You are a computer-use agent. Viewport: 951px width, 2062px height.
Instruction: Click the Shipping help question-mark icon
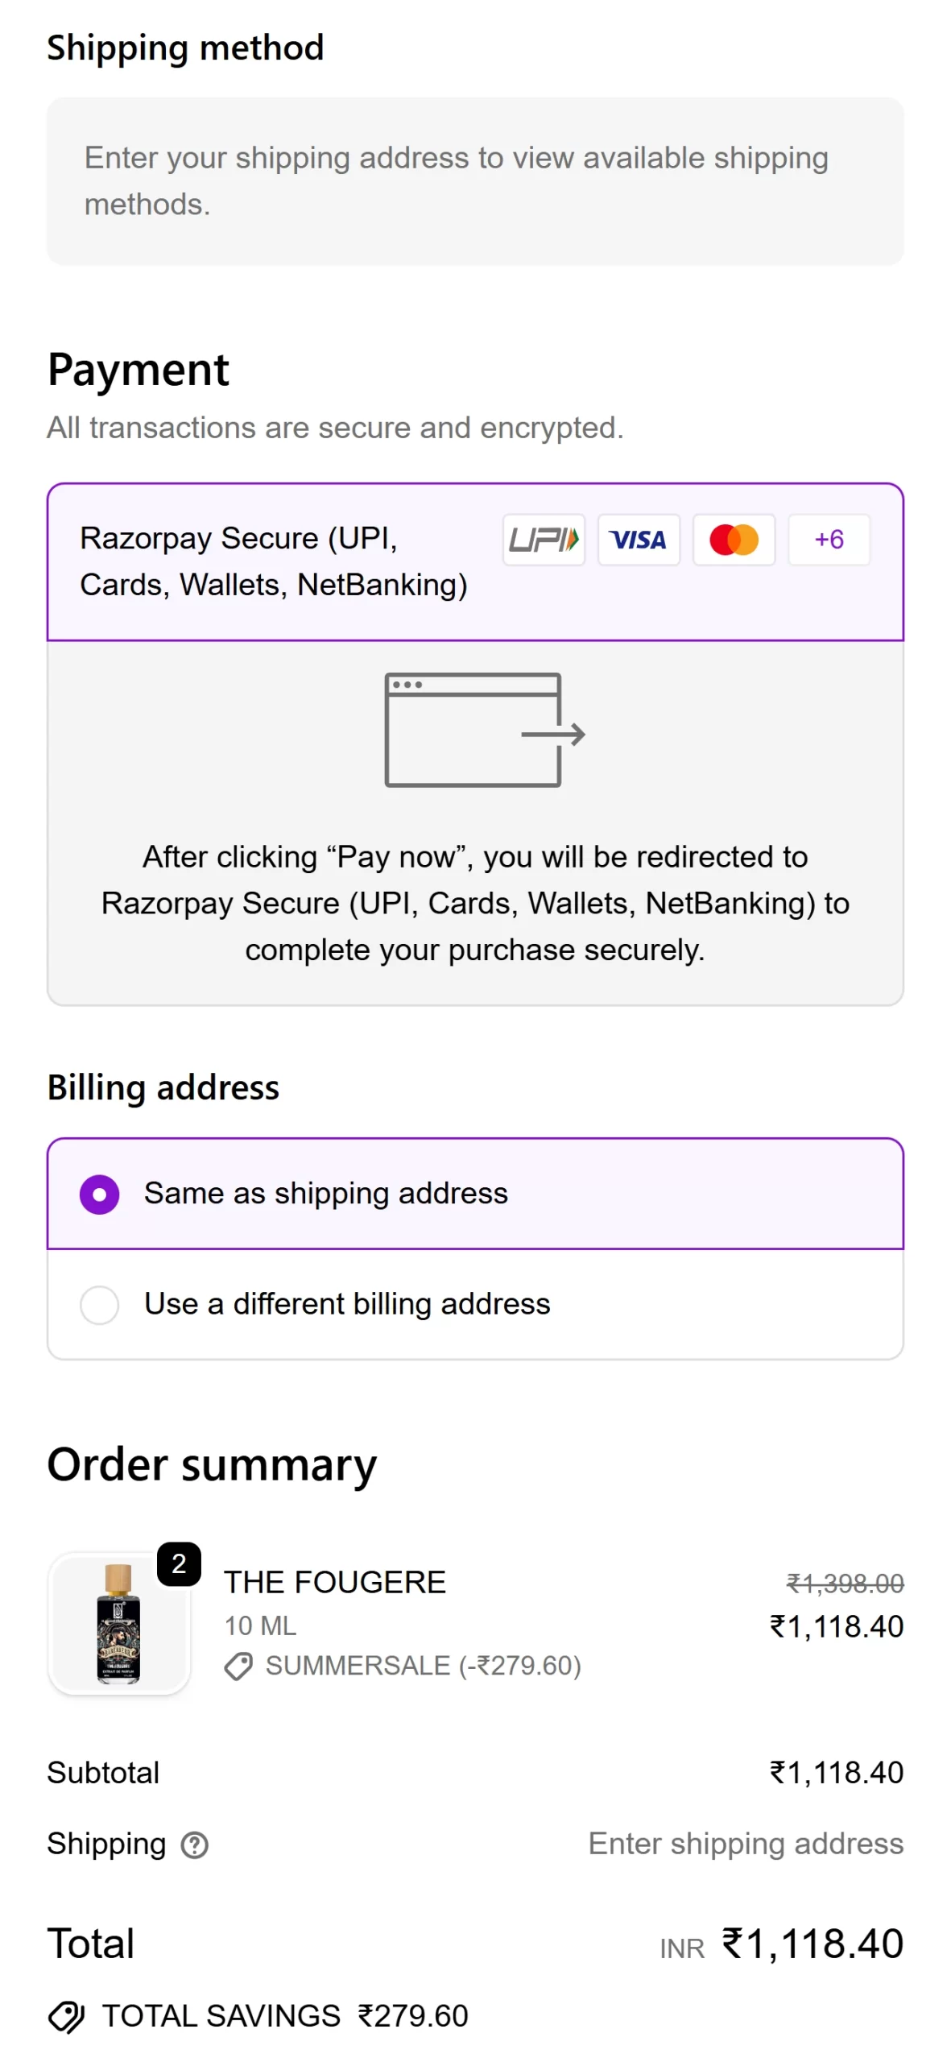click(195, 1845)
